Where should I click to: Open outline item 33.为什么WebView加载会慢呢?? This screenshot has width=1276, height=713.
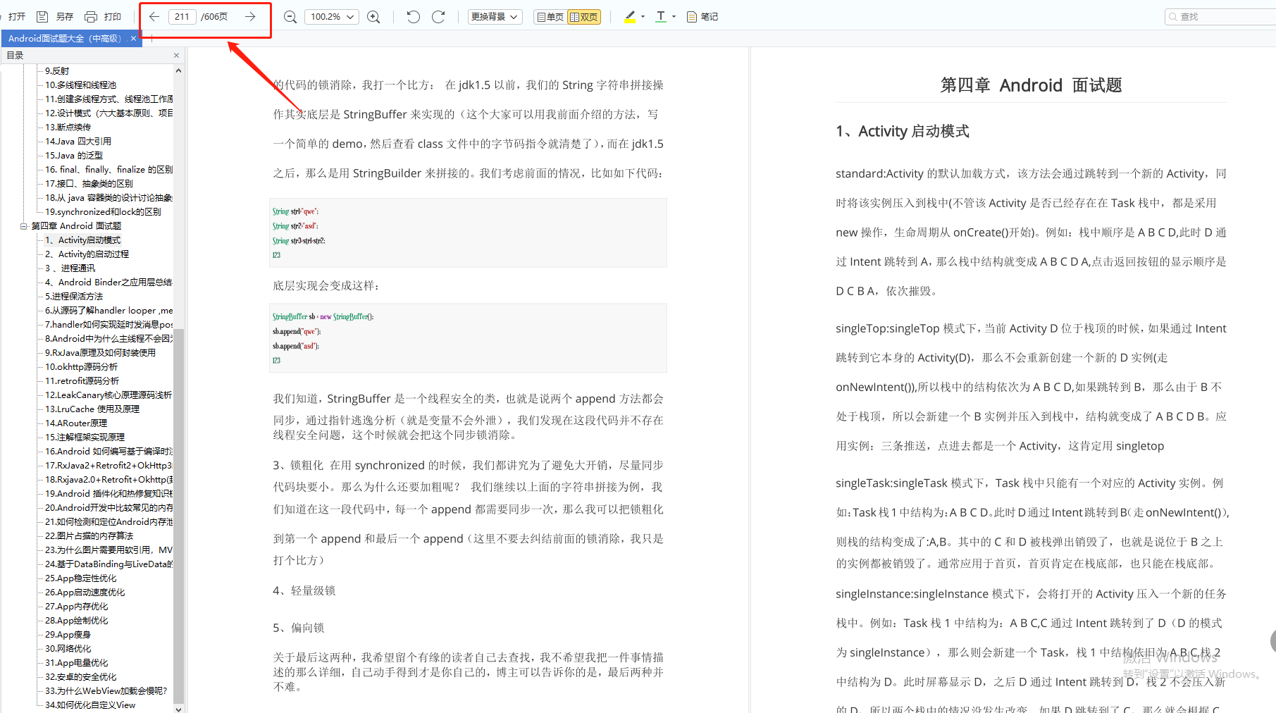[x=106, y=690]
